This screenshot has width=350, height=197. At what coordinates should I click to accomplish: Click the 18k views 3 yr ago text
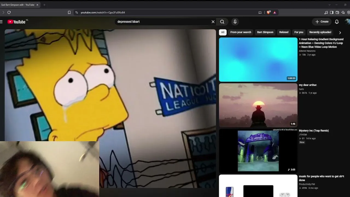point(307,55)
